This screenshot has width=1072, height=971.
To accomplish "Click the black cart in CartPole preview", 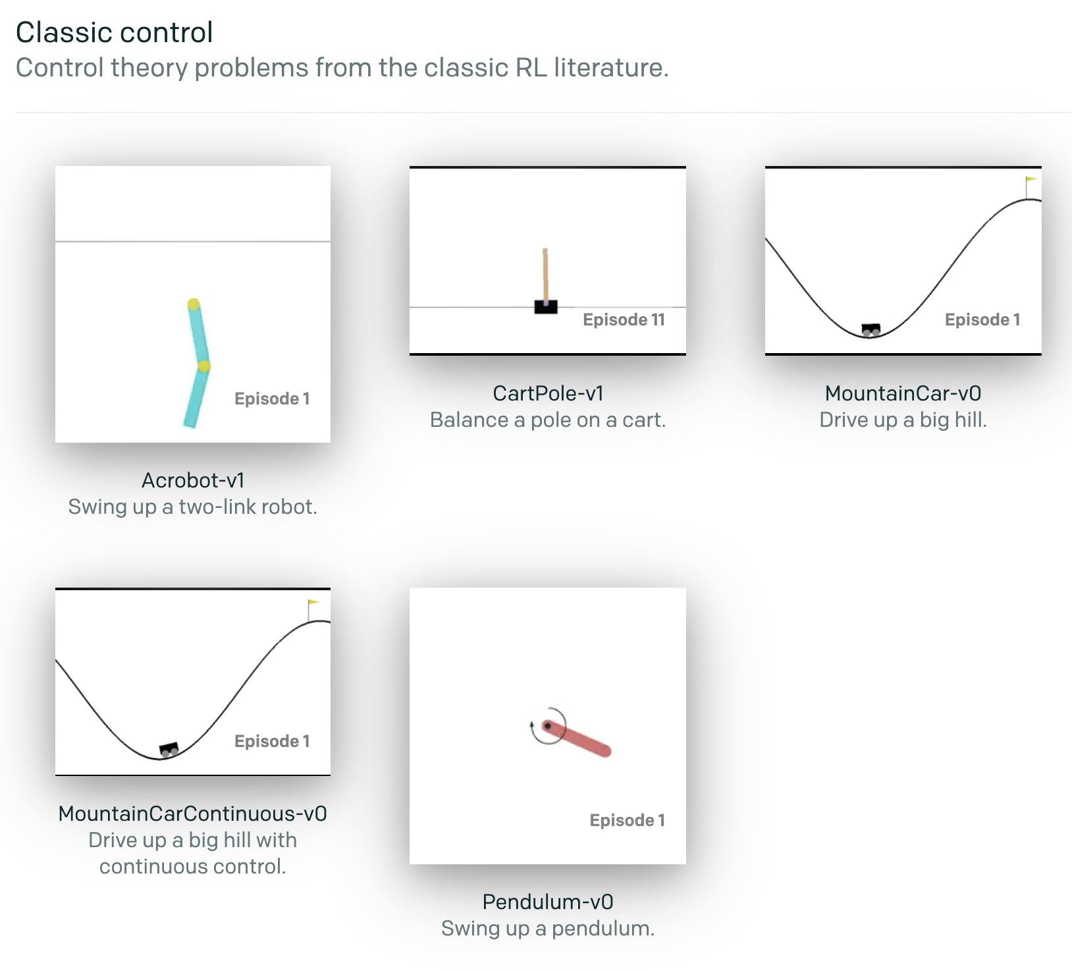I will pos(546,306).
